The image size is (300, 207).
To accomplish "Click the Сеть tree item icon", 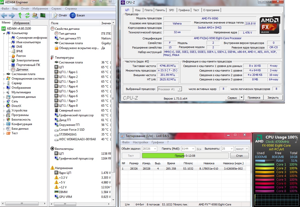I will tap(8, 101).
